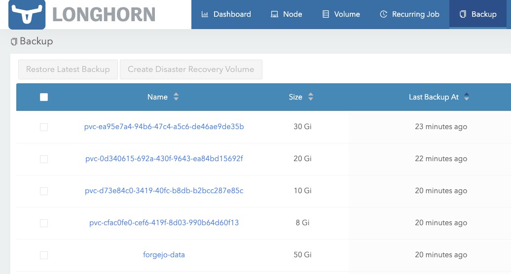Screen dimensions: 511x274
Task: Click the 50 Gi size cell
Action: pyautogui.click(x=302, y=254)
